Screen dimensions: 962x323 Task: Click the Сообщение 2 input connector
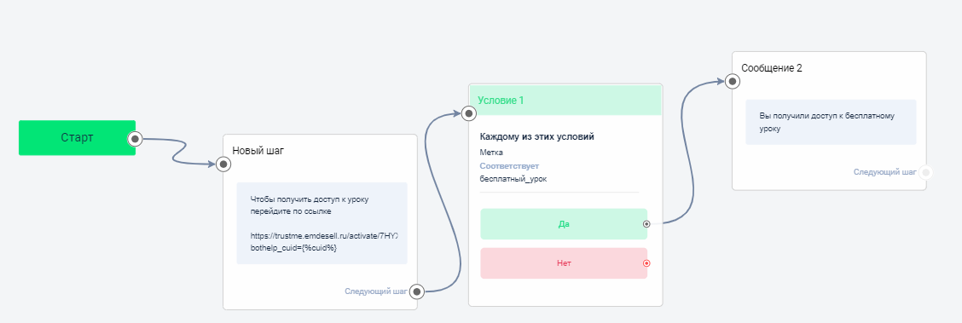(x=732, y=81)
